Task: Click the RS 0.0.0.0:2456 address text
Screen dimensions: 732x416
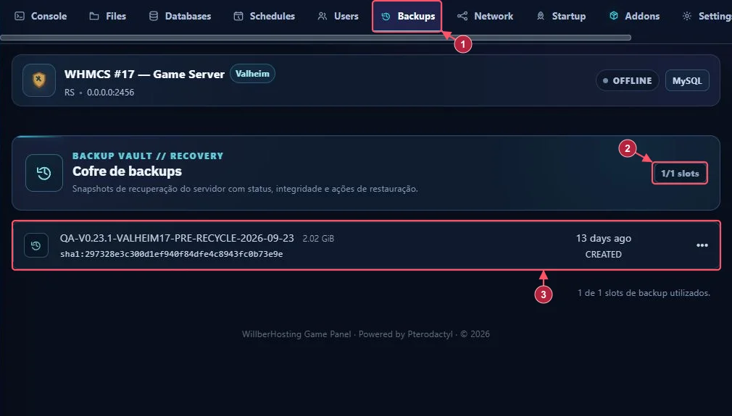Action: point(99,92)
